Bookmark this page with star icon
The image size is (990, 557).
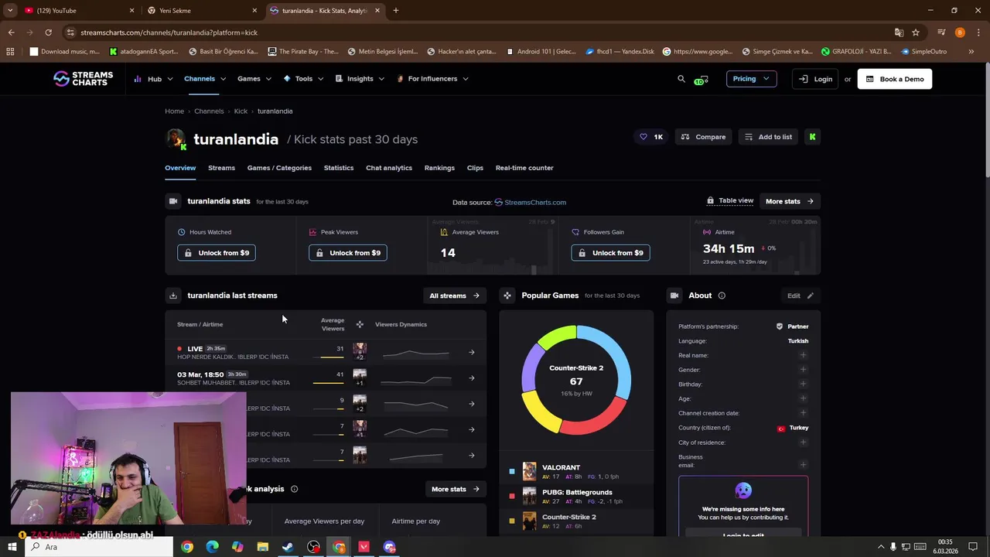pos(916,32)
